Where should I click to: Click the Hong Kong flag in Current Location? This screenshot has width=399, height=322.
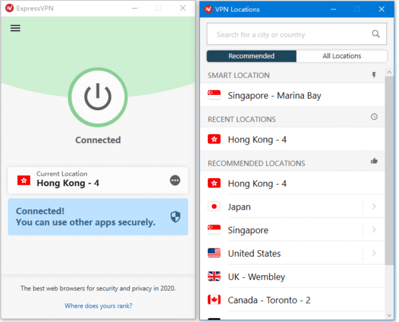pyautogui.click(x=24, y=180)
